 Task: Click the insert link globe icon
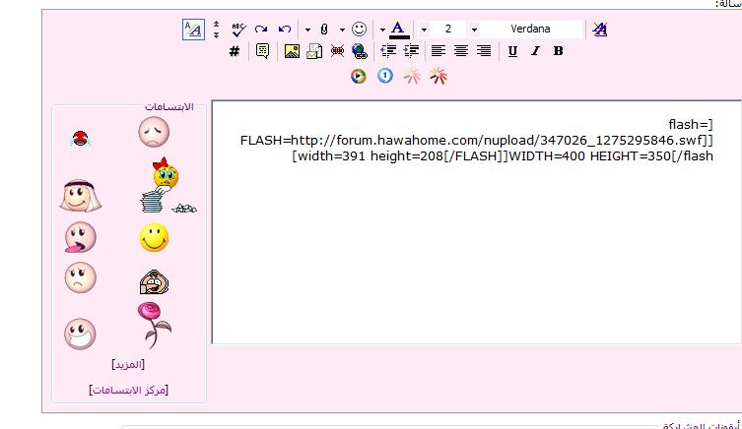(x=360, y=51)
